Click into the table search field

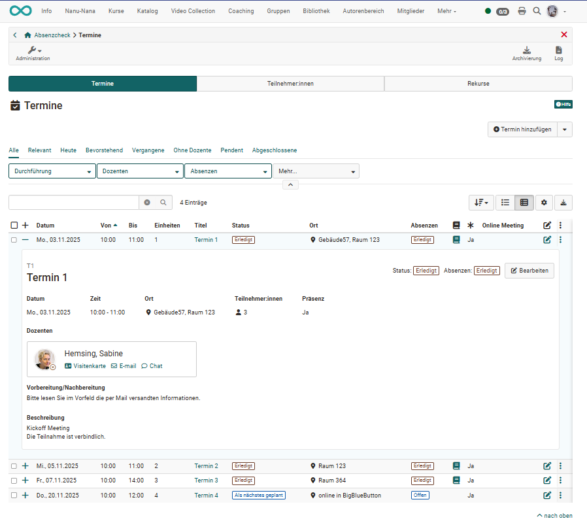[73, 203]
